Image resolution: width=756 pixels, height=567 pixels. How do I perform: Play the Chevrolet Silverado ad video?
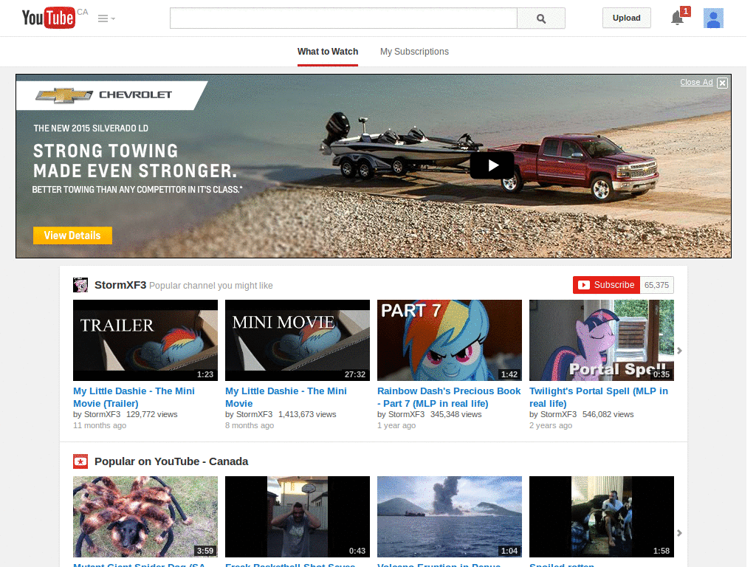492,165
